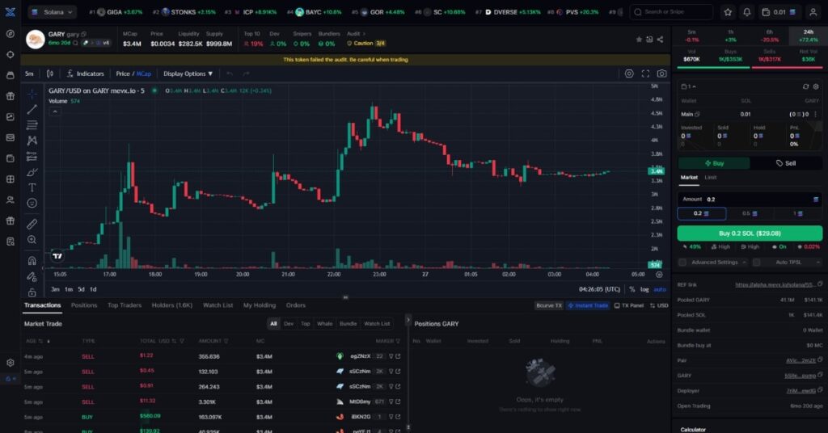Screen dimensions: 828x433
Task: Activate the chart zoom-in tool
Action: coord(32,240)
